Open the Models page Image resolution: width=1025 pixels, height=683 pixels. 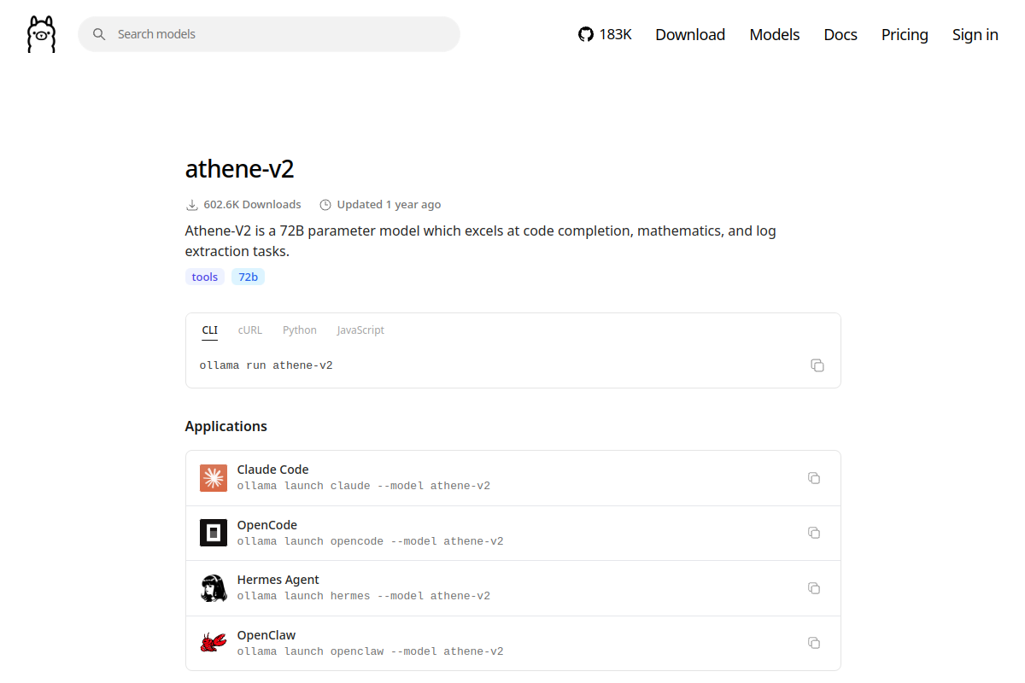[775, 34]
